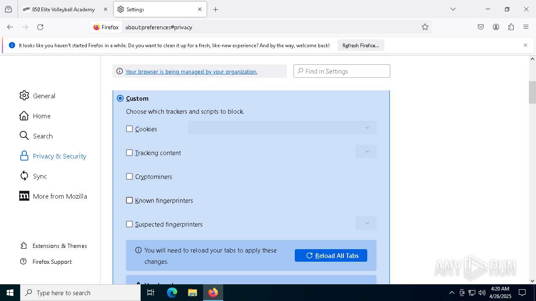Expand the Suspected fingerprinters dropdown
Image resolution: width=536 pixels, height=301 pixels.
[x=366, y=223]
